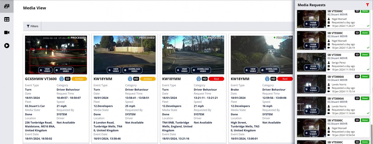Screen dimensions: 373x144
Task: Click the circular play icon in sidebar
Action: click(x=7, y=46)
